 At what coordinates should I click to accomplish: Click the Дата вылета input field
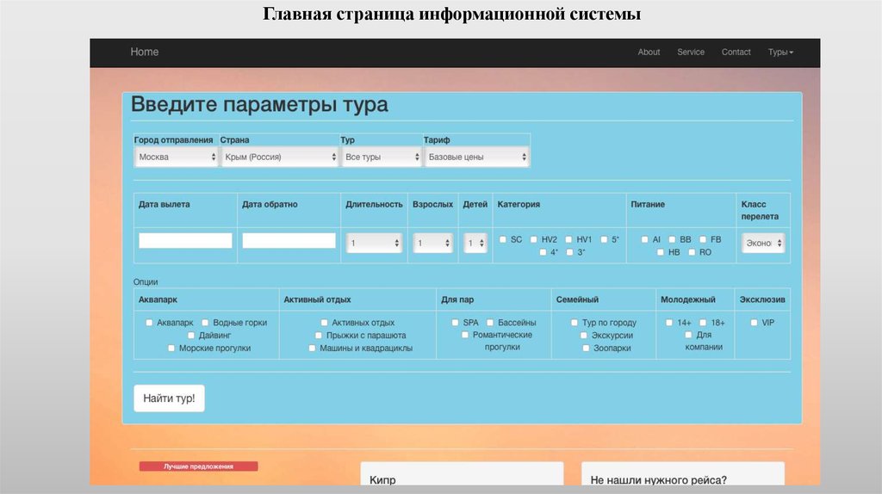[185, 241]
